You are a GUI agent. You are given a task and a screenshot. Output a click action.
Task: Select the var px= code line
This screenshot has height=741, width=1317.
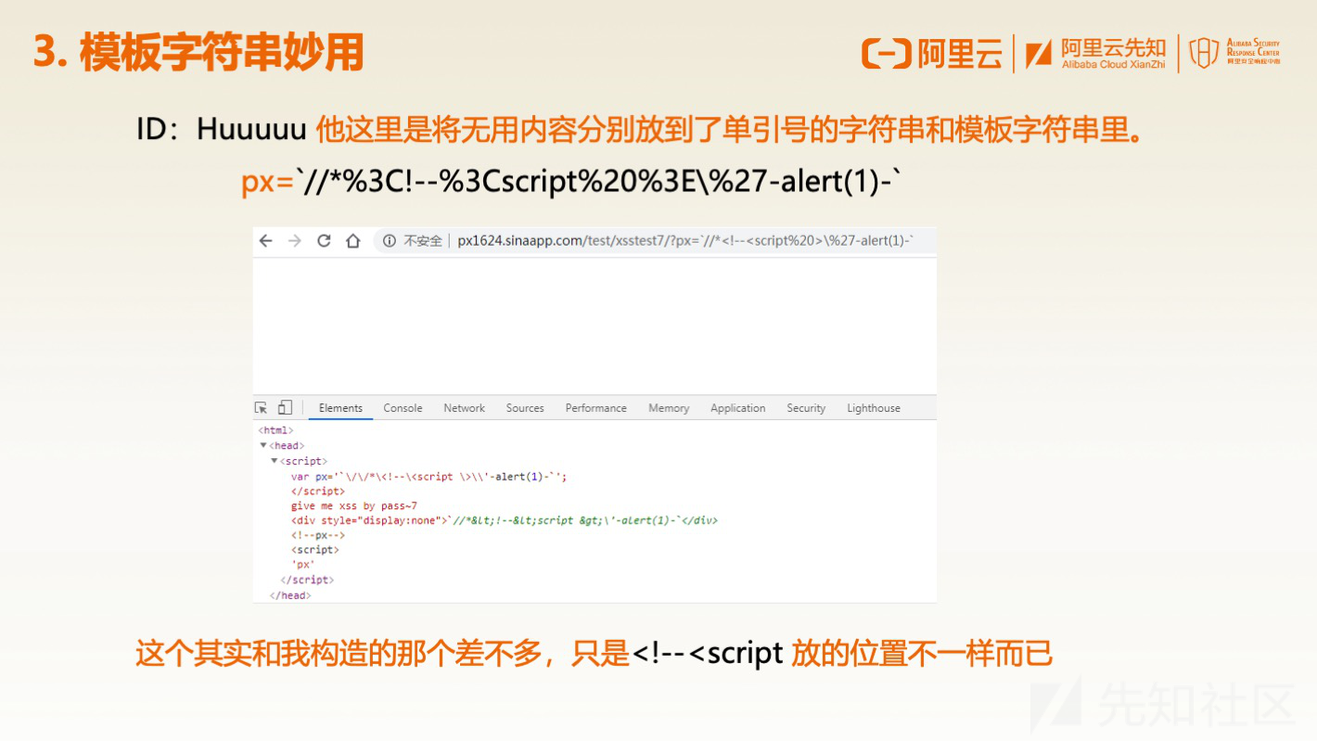[428, 477]
